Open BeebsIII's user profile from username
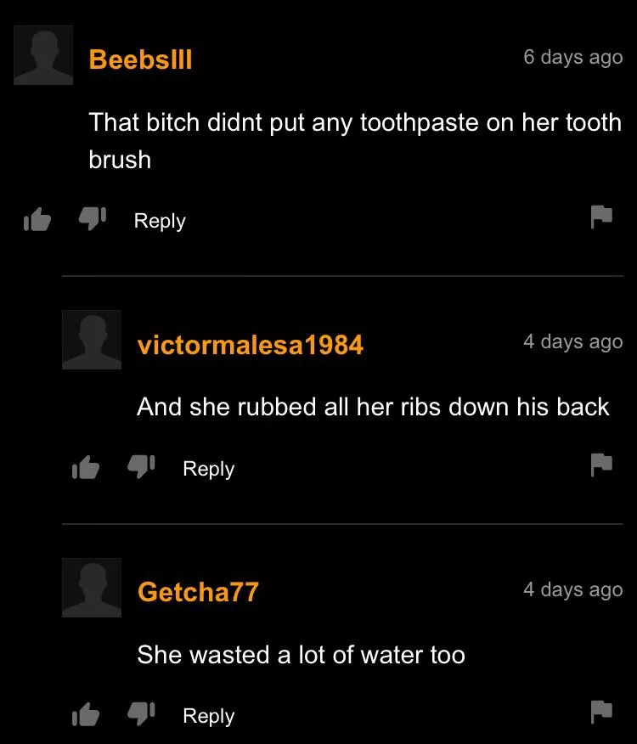 140,59
